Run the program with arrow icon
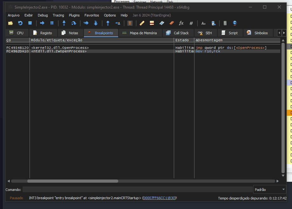Screen dimensions: 292x209 pos(42,23)
